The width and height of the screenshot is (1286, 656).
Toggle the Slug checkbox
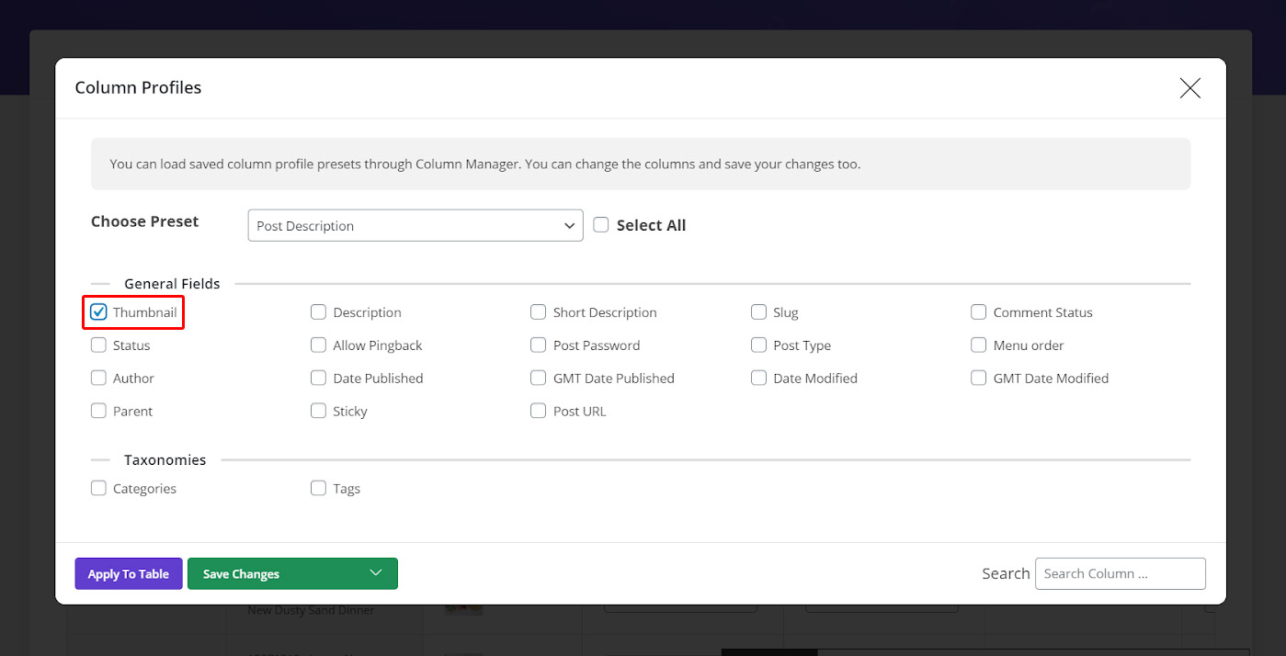tap(758, 312)
